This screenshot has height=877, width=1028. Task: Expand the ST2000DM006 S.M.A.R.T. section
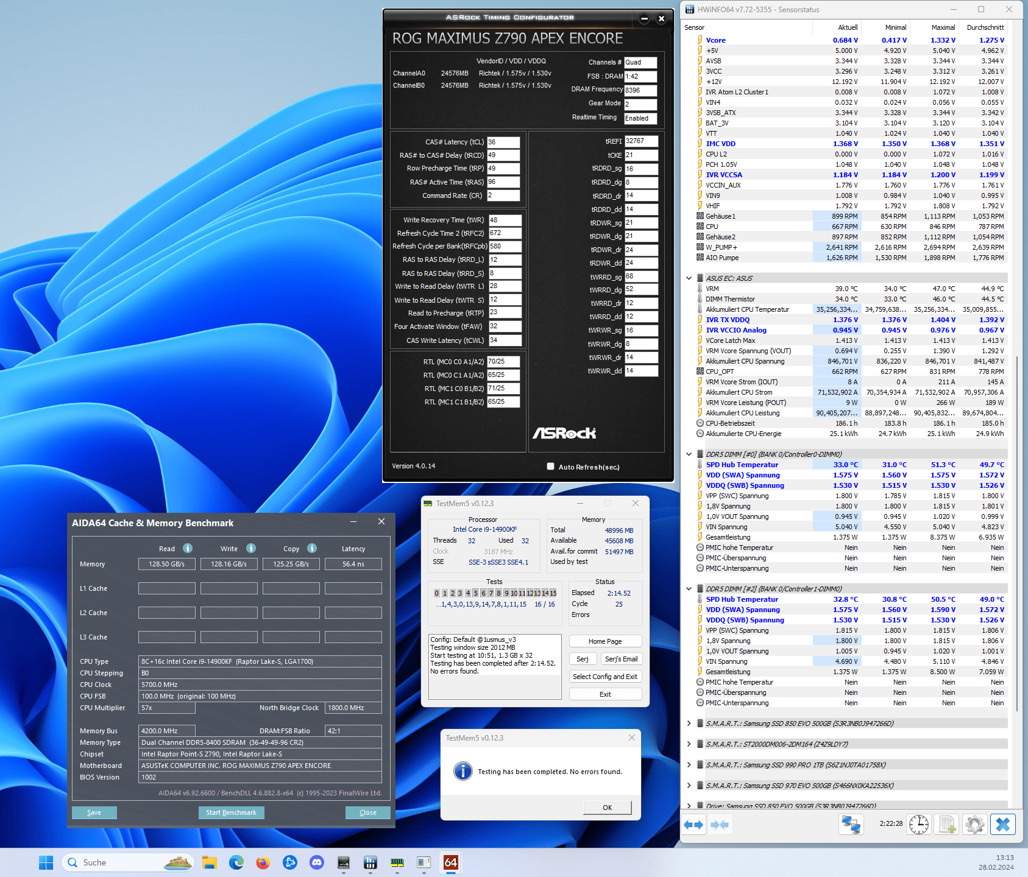coord(689,744)
